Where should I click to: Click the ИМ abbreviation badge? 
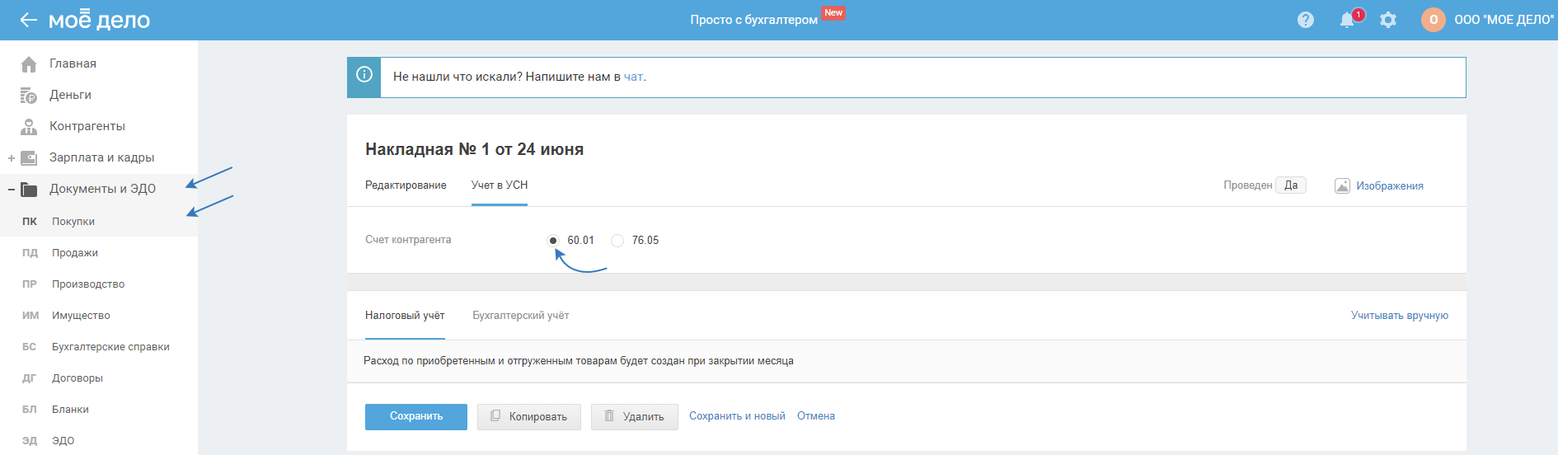(31, 315)
